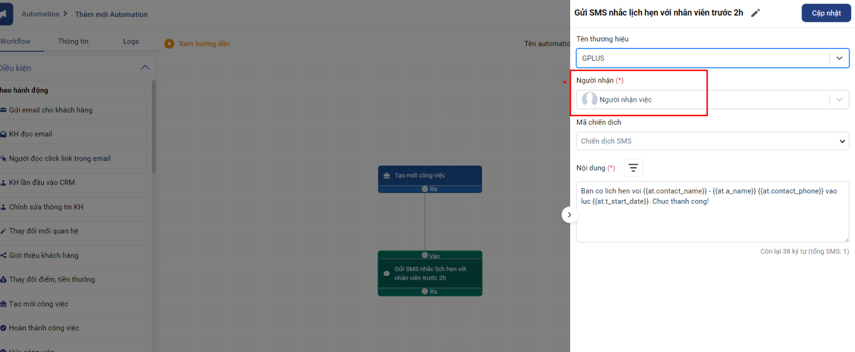Select the SMS node message icon
Viewport: 855px width, 352px height.
tap(386, 274)
